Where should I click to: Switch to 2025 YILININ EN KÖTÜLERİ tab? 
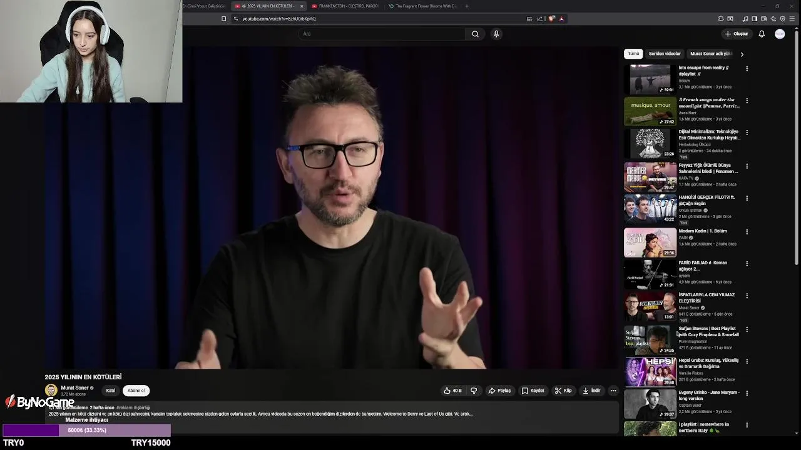pyautogui.click(x=267, y=6)
